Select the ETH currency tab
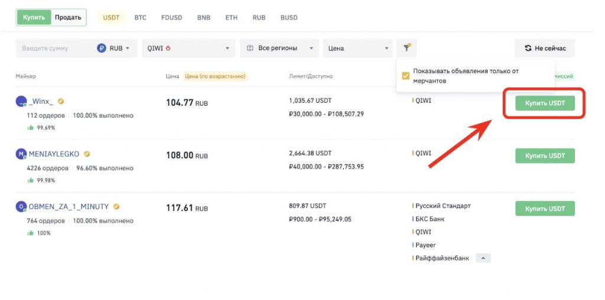Image resolution: width=605 pixels, height=300 pixels. 232,18
